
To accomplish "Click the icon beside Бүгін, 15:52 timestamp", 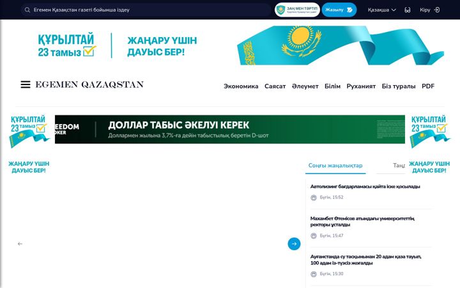I will [314, 198].
